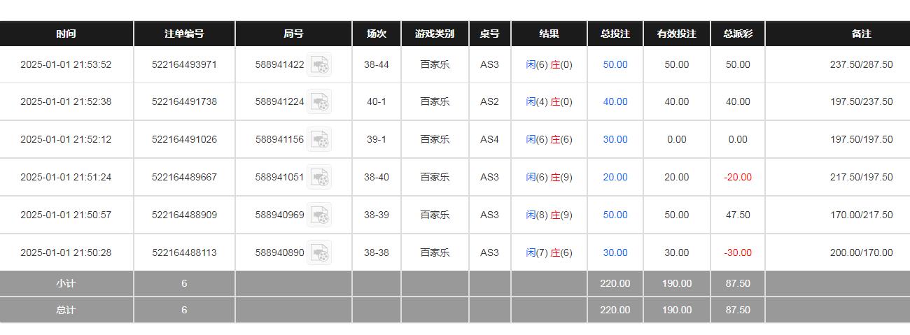Click the 总投注 column header
The width and height of the screenshot is (910, 335).
615,34
